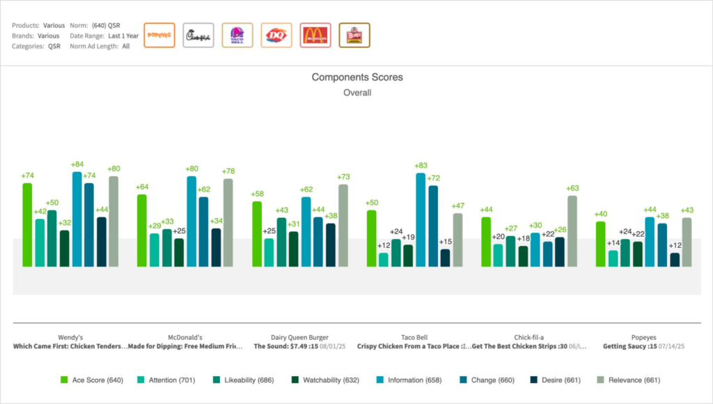This screenshot has height=404, width=713.
Task: Toggle Change (660) legend swatch
Action: (463, 380)
